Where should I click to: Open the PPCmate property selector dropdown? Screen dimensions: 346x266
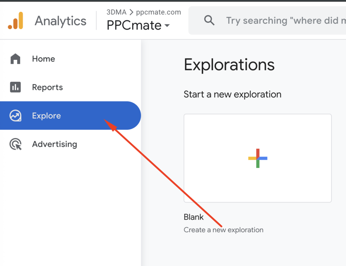coord(138,25)
